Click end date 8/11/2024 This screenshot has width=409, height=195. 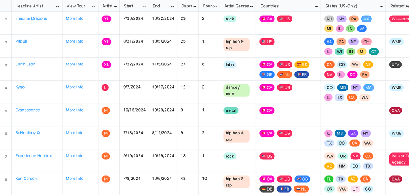pyautogui.click(x=162, y=133)
